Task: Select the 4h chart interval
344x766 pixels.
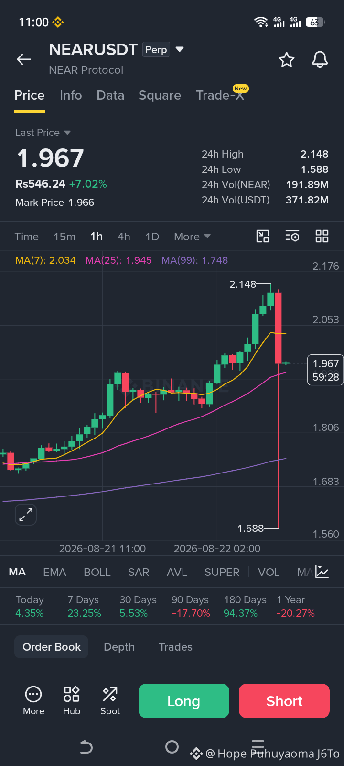Action: tap(124, 237)
